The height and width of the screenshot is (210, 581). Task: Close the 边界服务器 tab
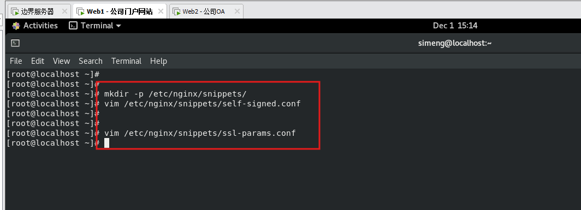click(x=64, y=11)
